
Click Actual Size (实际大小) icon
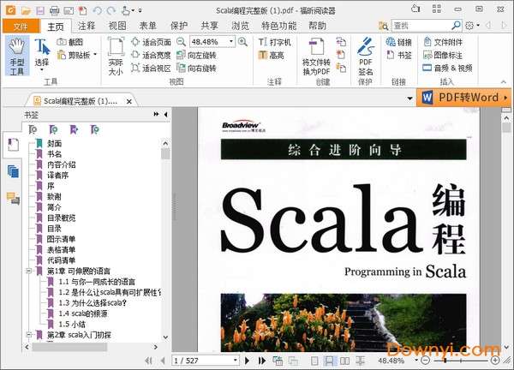click(x=116, y=56)
